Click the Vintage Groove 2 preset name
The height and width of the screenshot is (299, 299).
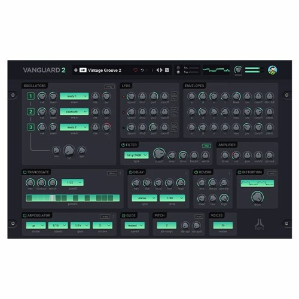[105, 70]
